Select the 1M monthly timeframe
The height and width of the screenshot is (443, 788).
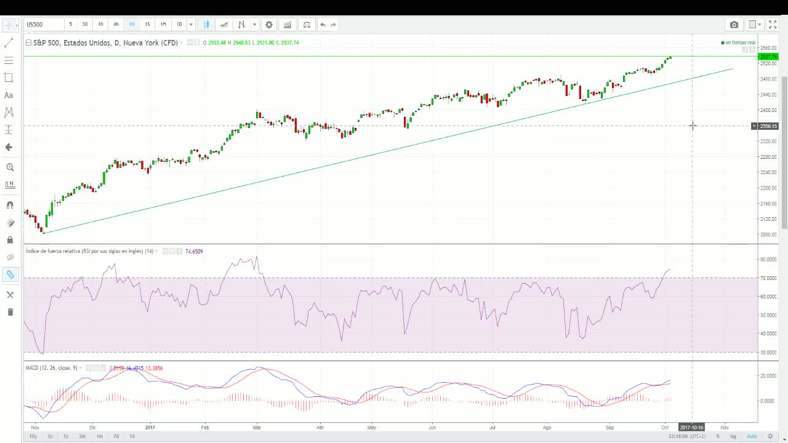[163, 25]
